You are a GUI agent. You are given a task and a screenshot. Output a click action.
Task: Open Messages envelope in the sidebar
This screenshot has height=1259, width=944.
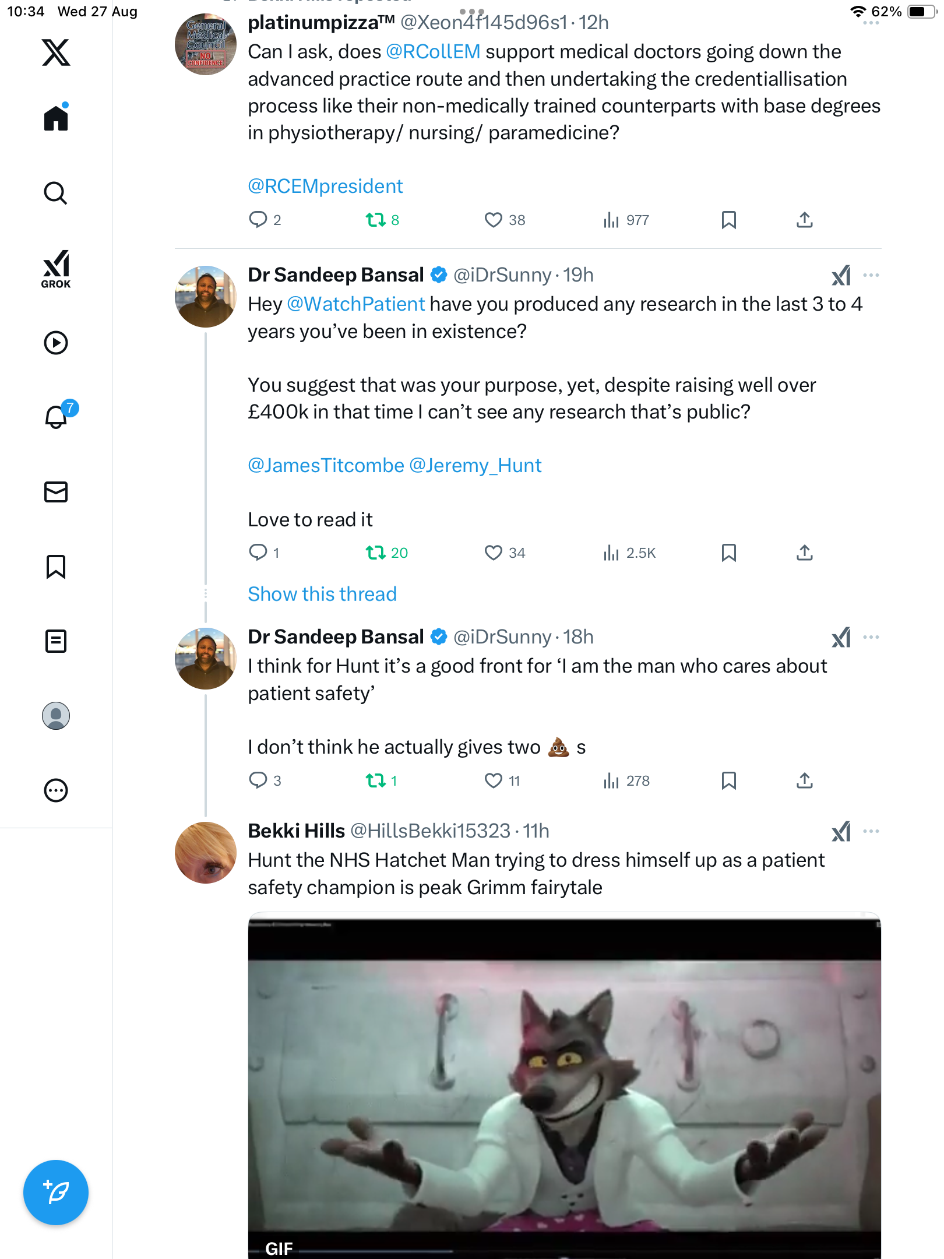pyautogui.click(x=56, y=492)
